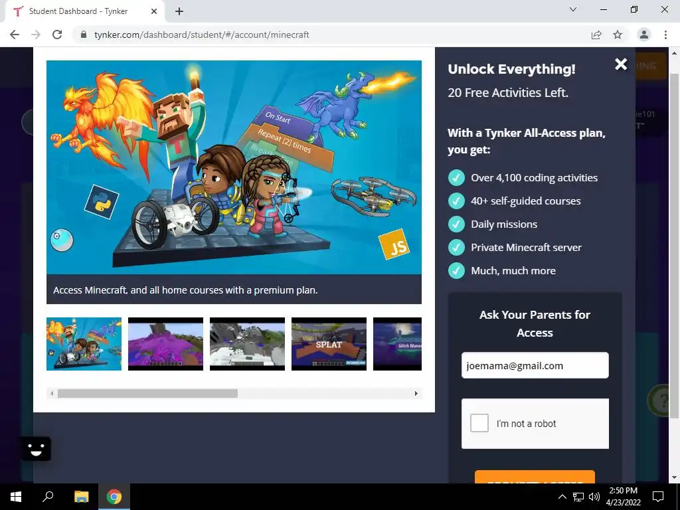The height and width of the screenshot is (510, 680).
Task: Bookmark this page with star icon
Action: [618, 35]
